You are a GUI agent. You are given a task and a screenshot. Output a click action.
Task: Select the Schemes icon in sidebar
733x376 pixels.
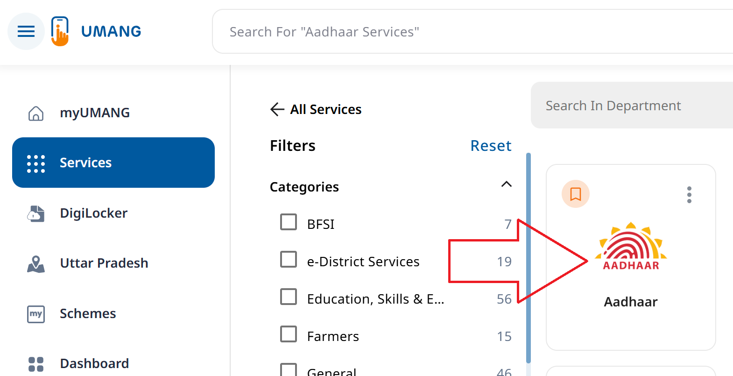point(35,314)
